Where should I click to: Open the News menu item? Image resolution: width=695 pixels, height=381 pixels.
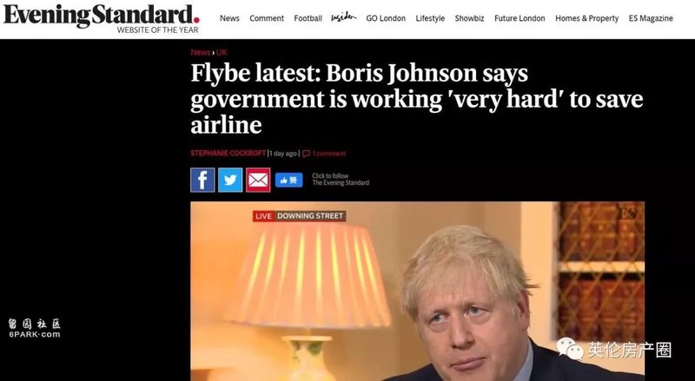tap(229, 18)
